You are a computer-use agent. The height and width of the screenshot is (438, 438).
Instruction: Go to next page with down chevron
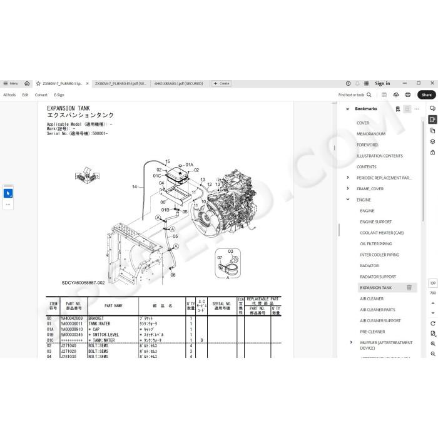pyautogui.click(x=433, y=313)
